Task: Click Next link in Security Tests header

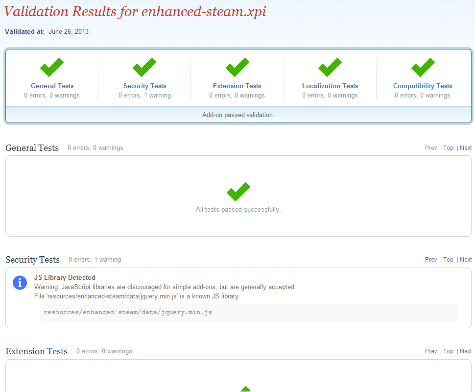Action: point(466,260)
